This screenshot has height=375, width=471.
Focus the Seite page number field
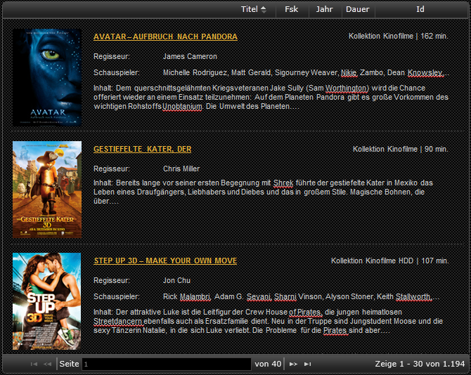[166, 364]
